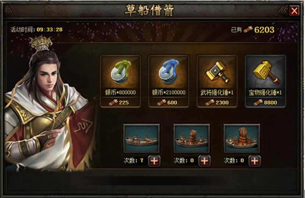Add attempts for the third large straw boat
The image size is (305, 198).
click(255, 161)
